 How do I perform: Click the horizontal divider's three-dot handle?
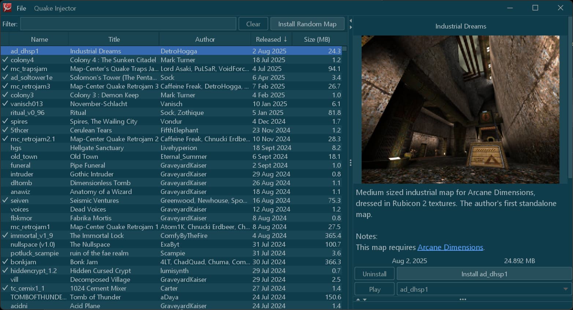[x=463, y=299]
